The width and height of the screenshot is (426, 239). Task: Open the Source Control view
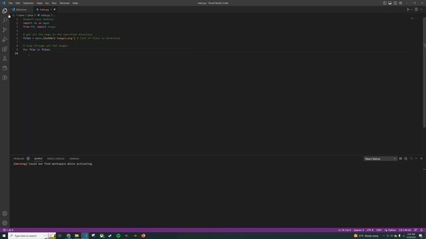pos(5,30)
